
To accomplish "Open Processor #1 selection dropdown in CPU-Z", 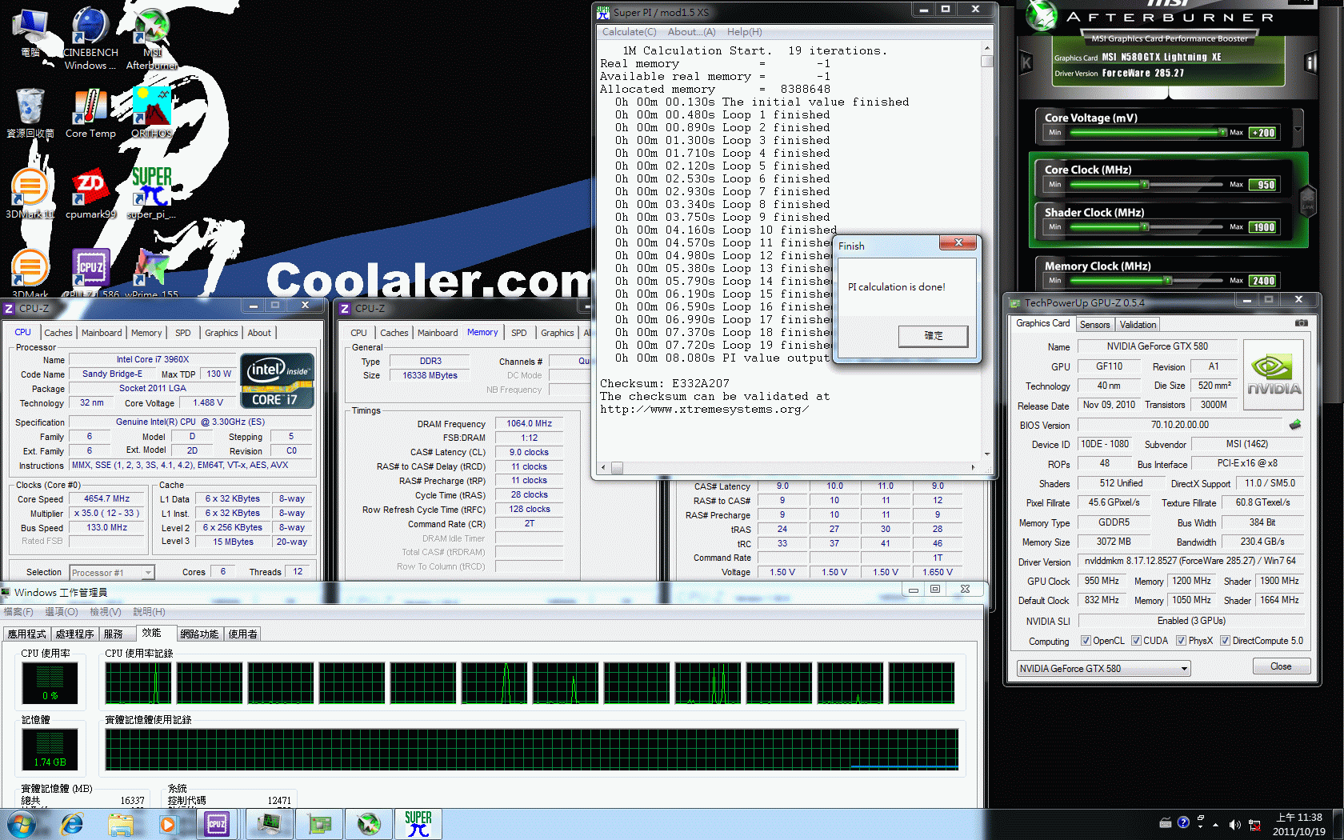I will tap(111, 572).
